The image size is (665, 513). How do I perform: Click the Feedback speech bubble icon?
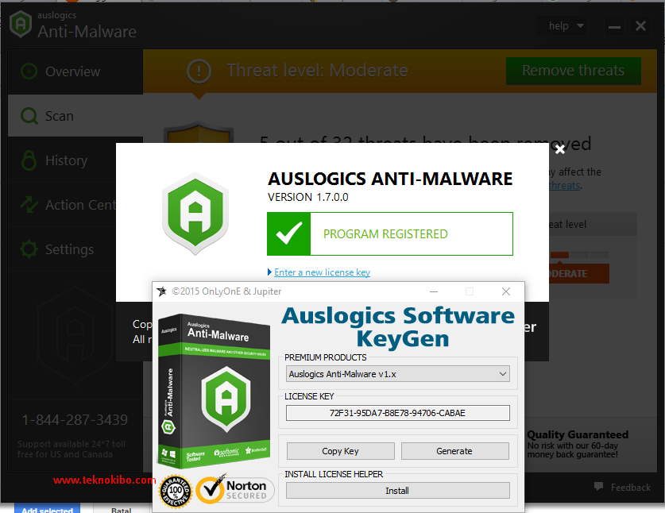click(599, 486)
